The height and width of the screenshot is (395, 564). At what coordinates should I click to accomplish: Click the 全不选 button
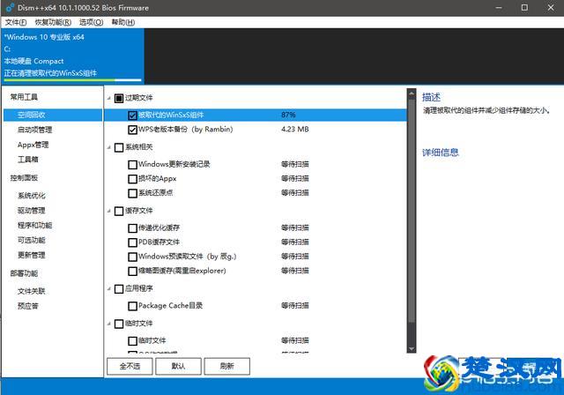[130, 366]
